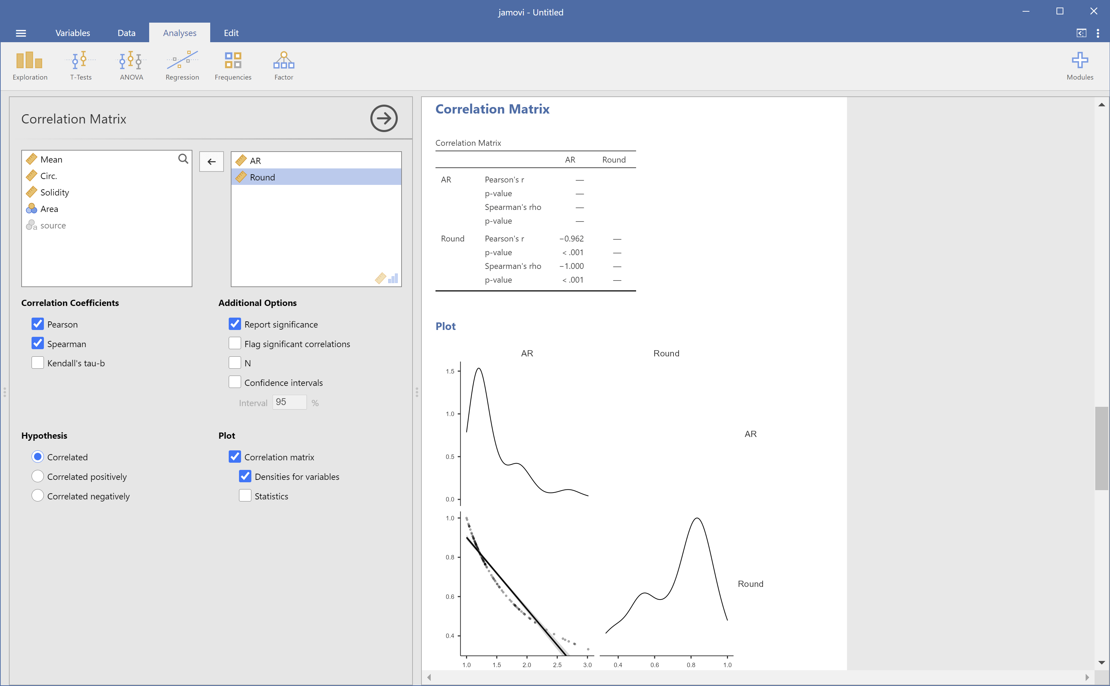This screenshot has width=1110, height=686.
Task: Open the hamburger main menu
Action: 21,33
